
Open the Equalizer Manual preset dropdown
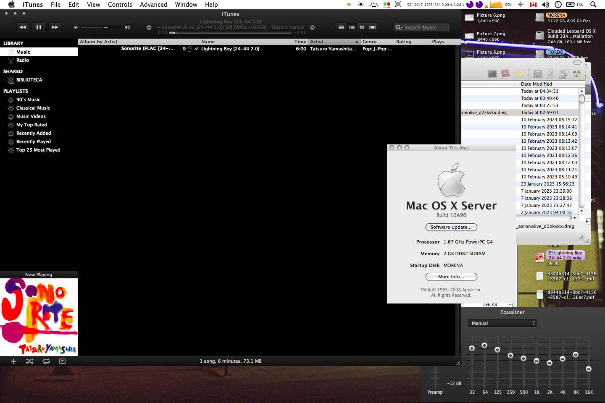tap(502, 323)
